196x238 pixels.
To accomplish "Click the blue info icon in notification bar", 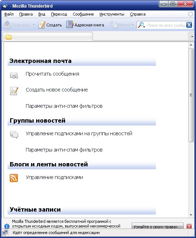I will pos(7,226).
